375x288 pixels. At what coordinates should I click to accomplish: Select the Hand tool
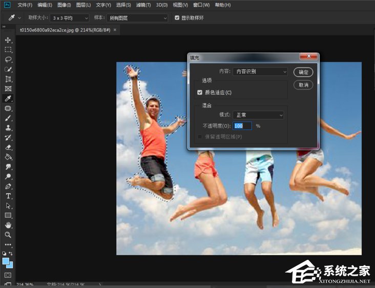click(8, 225)
